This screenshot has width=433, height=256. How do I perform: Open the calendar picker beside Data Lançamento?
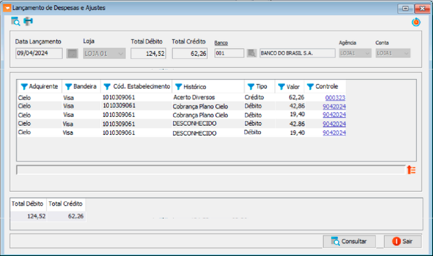pos(72,53)
